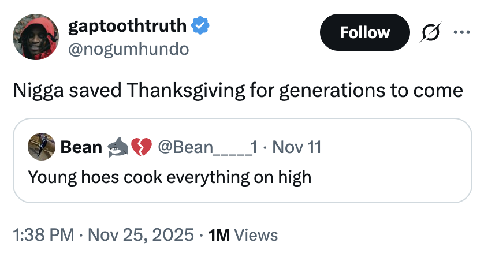
Task: Click the Bean display name
Action: click(81, 147)
